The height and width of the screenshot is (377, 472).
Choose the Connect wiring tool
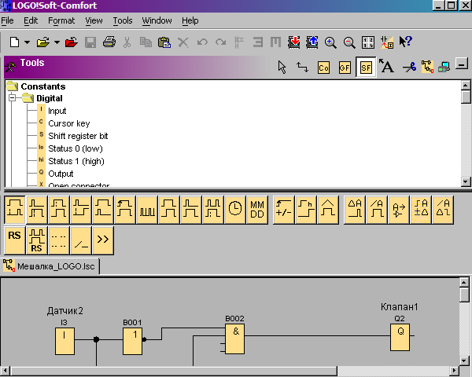tap(303, 67)
